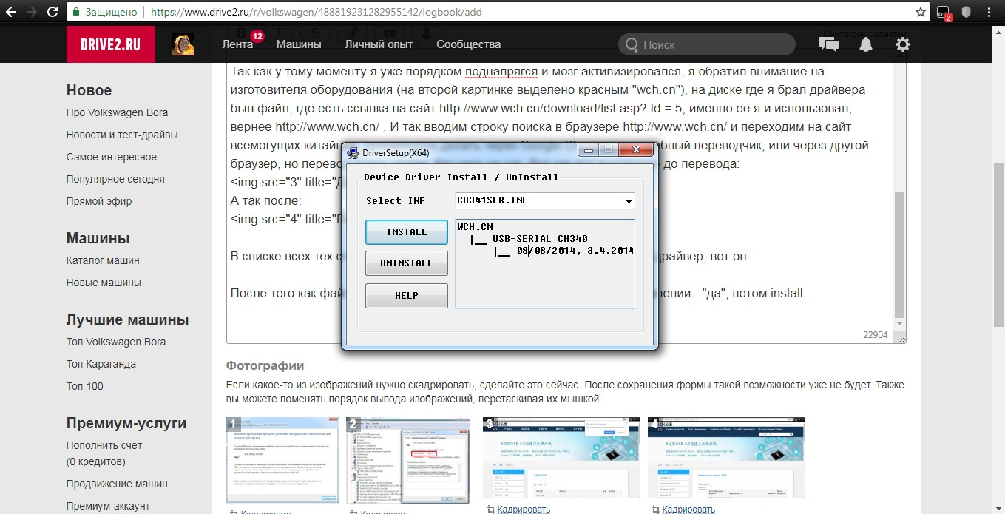Open Популярное сегодня link
Image resolution: width=1005 pixels, height=514 pixels.
click(x=115, y=179)
